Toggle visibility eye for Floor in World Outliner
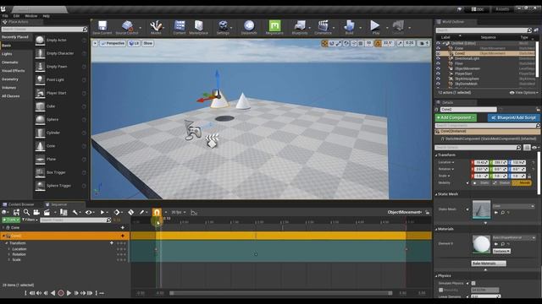 click(439, 63)
